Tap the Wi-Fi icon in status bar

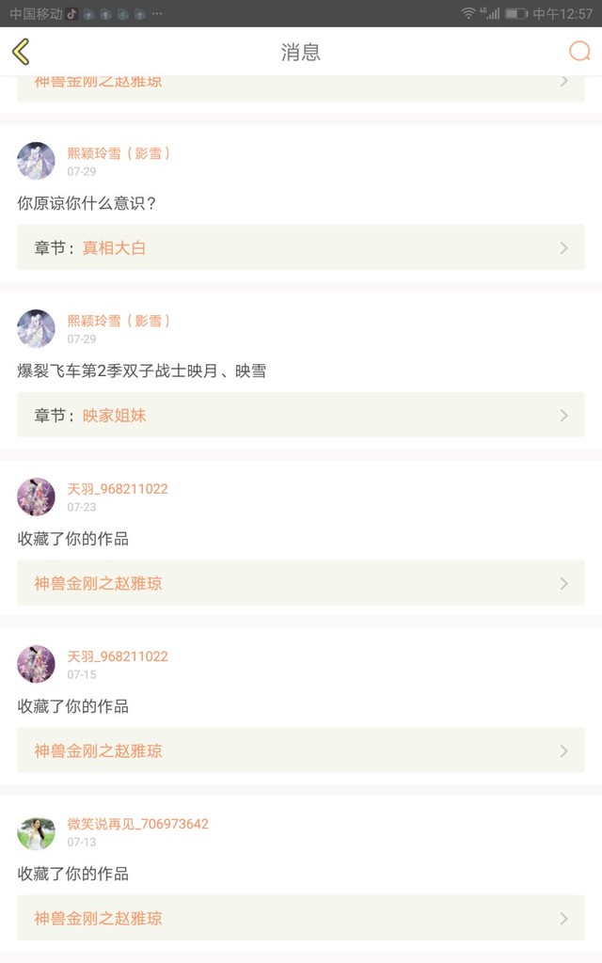(x=467, y=13)
